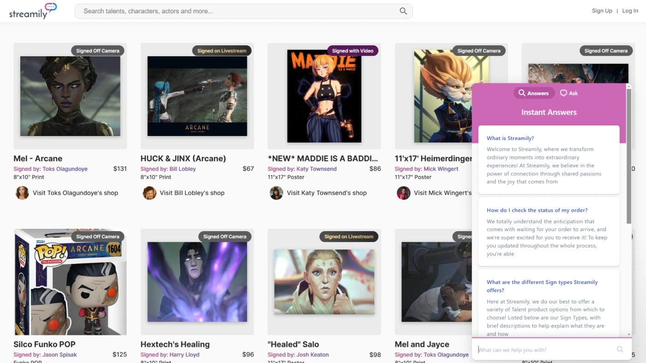646x363 pixels.
Task: Visit Toks Olagundoye's shop
Action: tap(75, 193)
